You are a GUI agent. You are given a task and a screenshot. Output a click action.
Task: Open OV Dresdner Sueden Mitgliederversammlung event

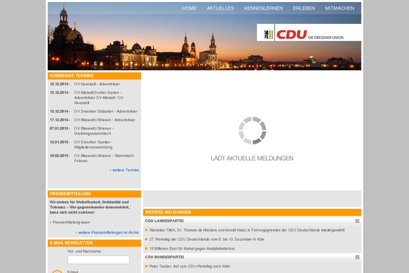coord(93,145)
